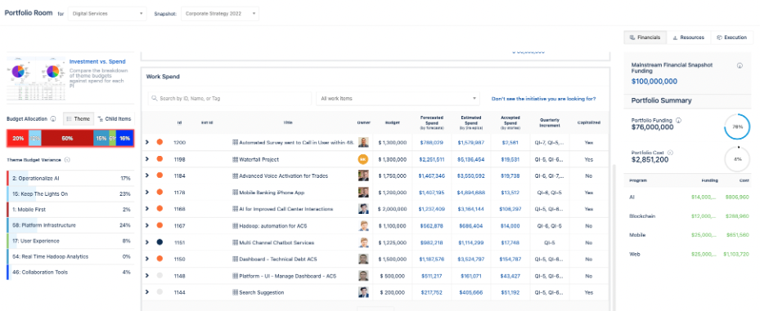Expand row 1184 Advanced Voice Activation

tap(147, 176)
